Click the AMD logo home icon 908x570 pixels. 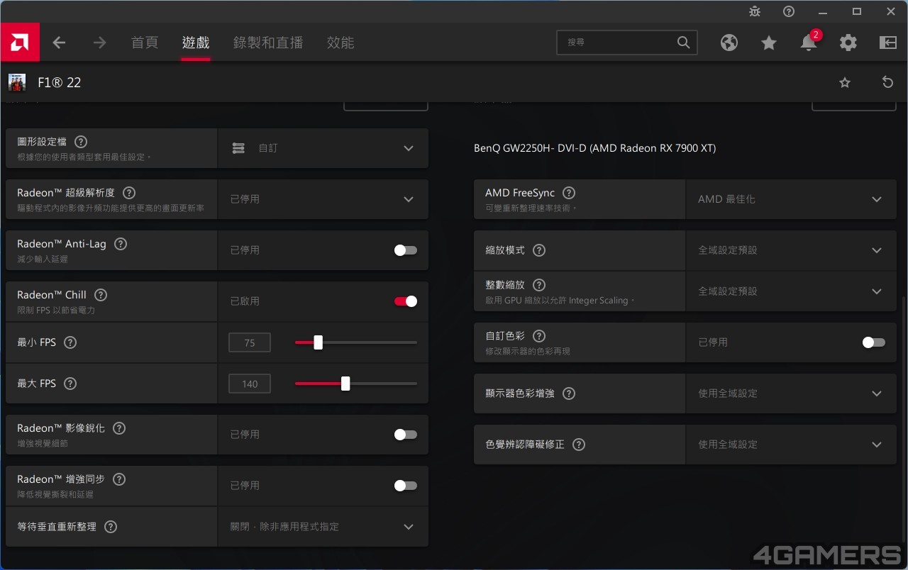click(x=20, y=43)
